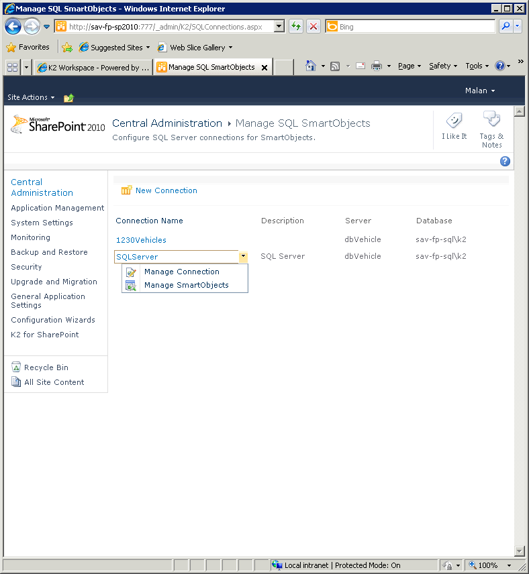The image size is (529, 574).
Task: Open Backup and Restore
Action: tap(49, 252)
